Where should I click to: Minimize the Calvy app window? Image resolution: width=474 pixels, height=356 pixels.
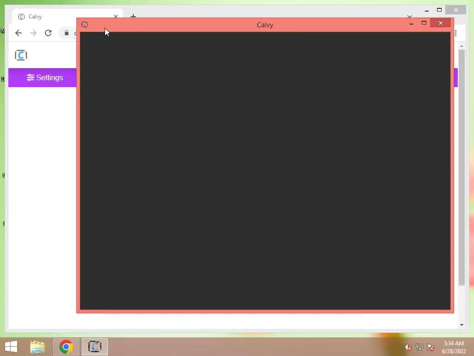pyautogui.click(x=412, y=23)
